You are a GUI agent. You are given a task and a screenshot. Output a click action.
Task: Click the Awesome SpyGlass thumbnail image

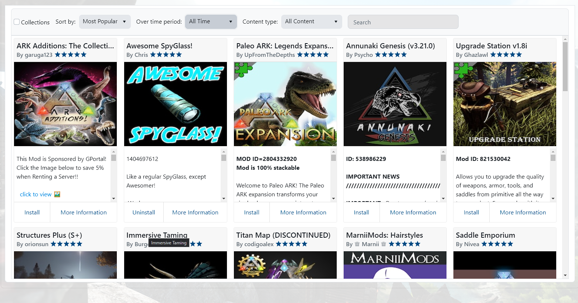pos(176,104)
